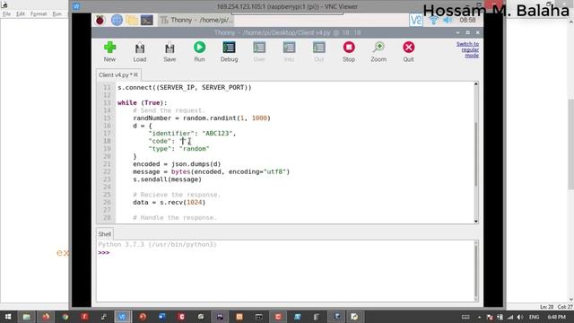Select the Client v4.py editor tab

coord(113,74)
